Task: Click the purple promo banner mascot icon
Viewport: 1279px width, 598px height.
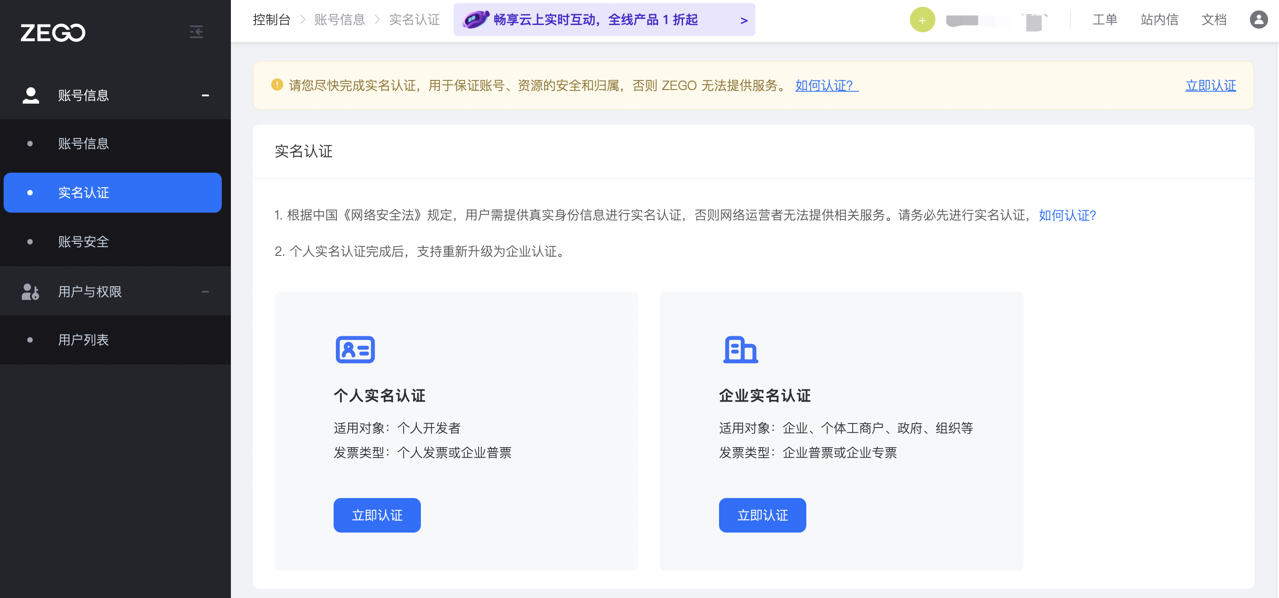Action: pos(475,20)
